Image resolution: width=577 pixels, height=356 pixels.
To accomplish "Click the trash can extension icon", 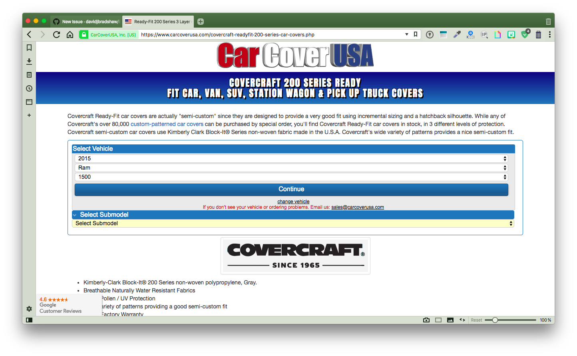I will click(538, 35).
